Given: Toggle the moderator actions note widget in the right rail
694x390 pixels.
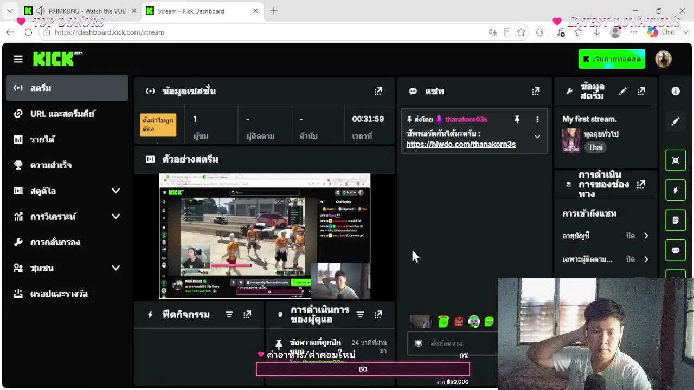Looking at the screenshot, I should click(676, 220).
